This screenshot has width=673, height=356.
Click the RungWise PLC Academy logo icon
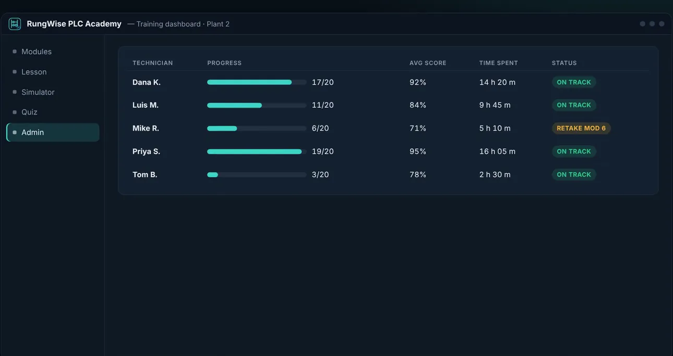click(15, 24)
